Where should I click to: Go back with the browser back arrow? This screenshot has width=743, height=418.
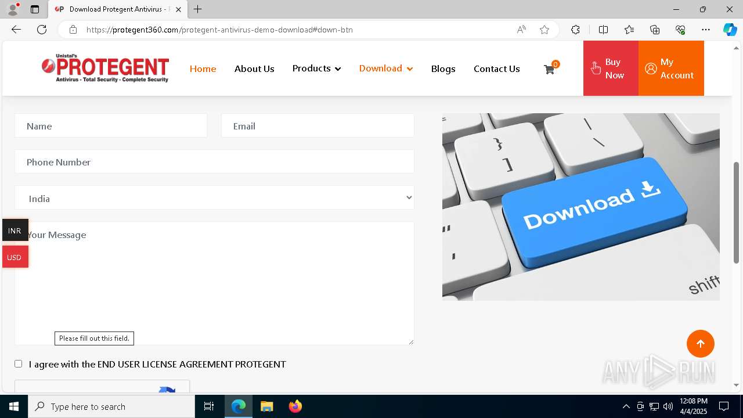click(16, 30)
